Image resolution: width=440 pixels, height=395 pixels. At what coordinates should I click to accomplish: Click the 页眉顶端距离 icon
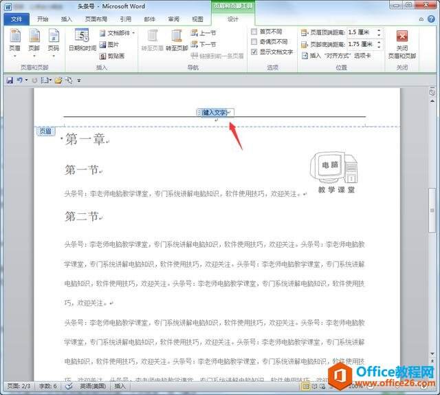(304, 33)
